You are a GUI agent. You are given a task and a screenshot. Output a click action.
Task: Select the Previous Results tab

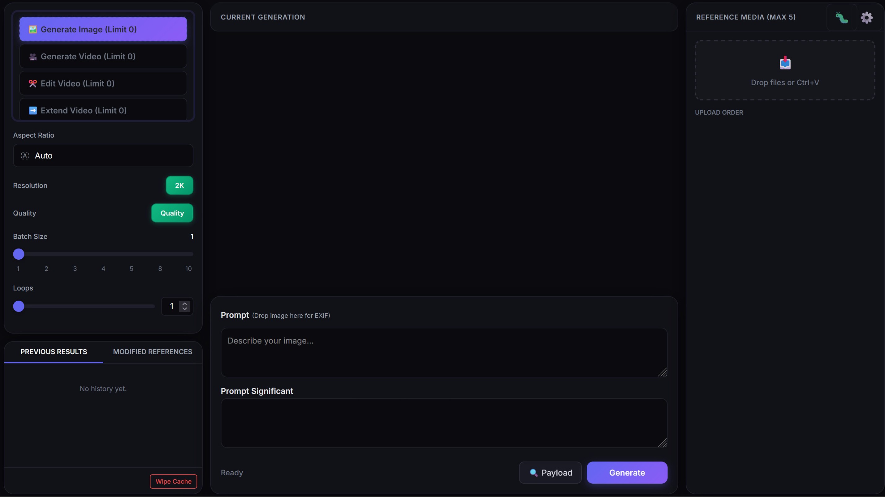54,352
